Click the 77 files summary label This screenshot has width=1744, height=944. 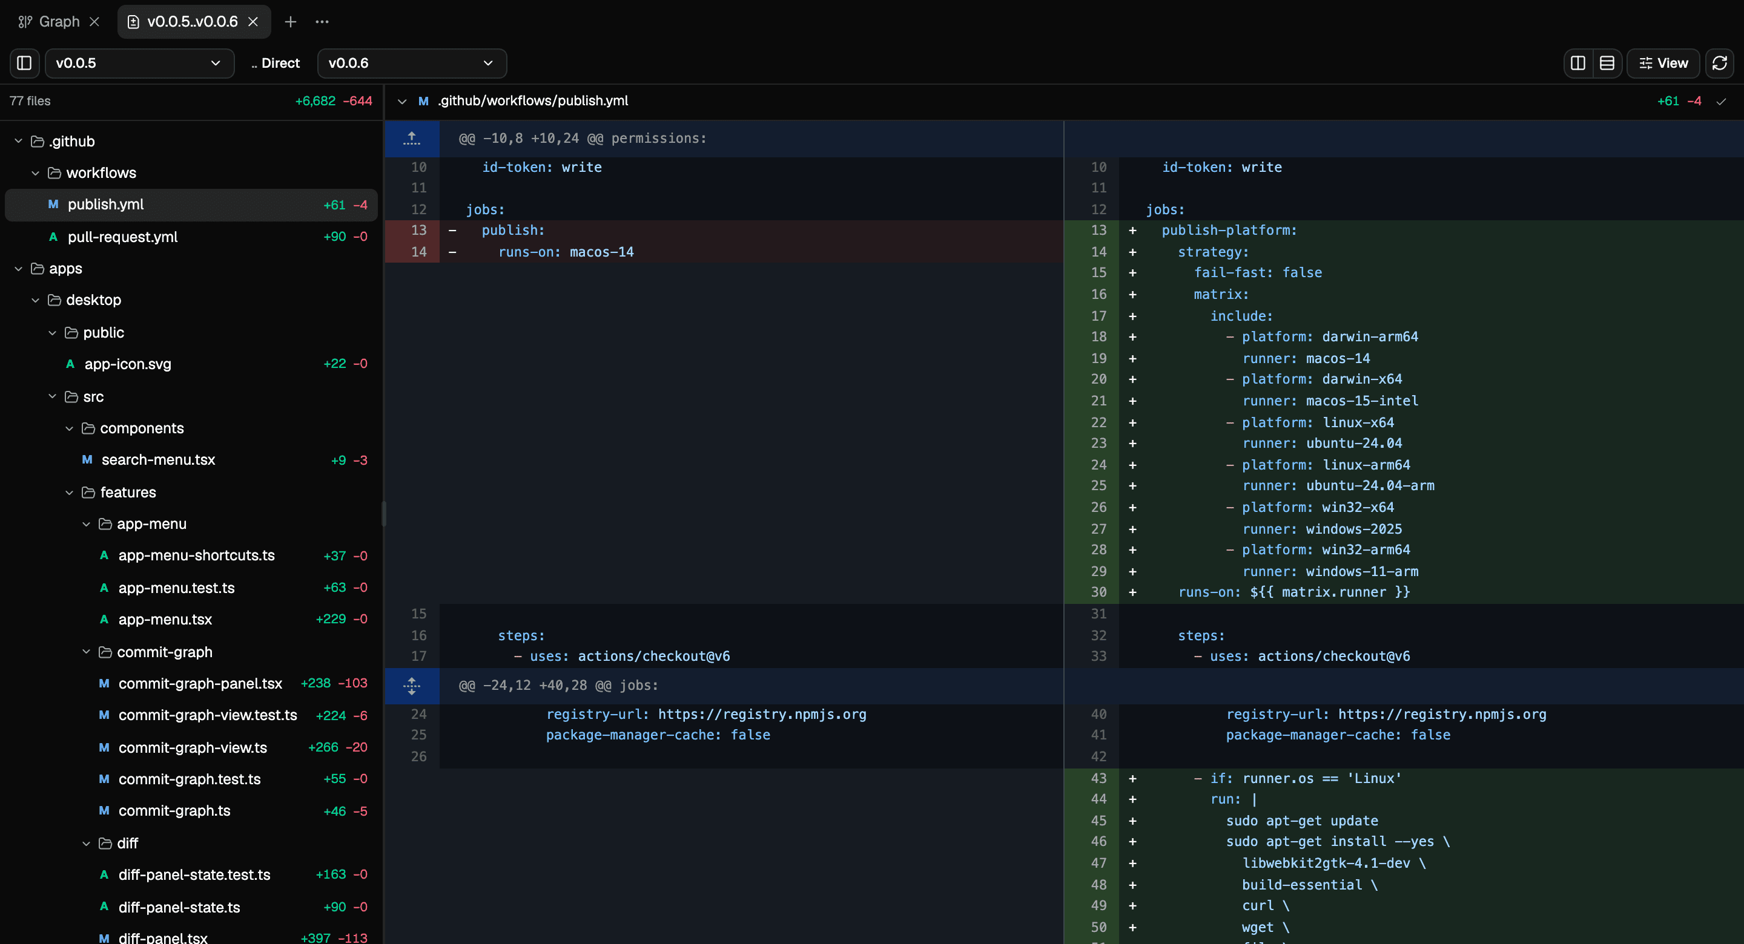[30, 102]
